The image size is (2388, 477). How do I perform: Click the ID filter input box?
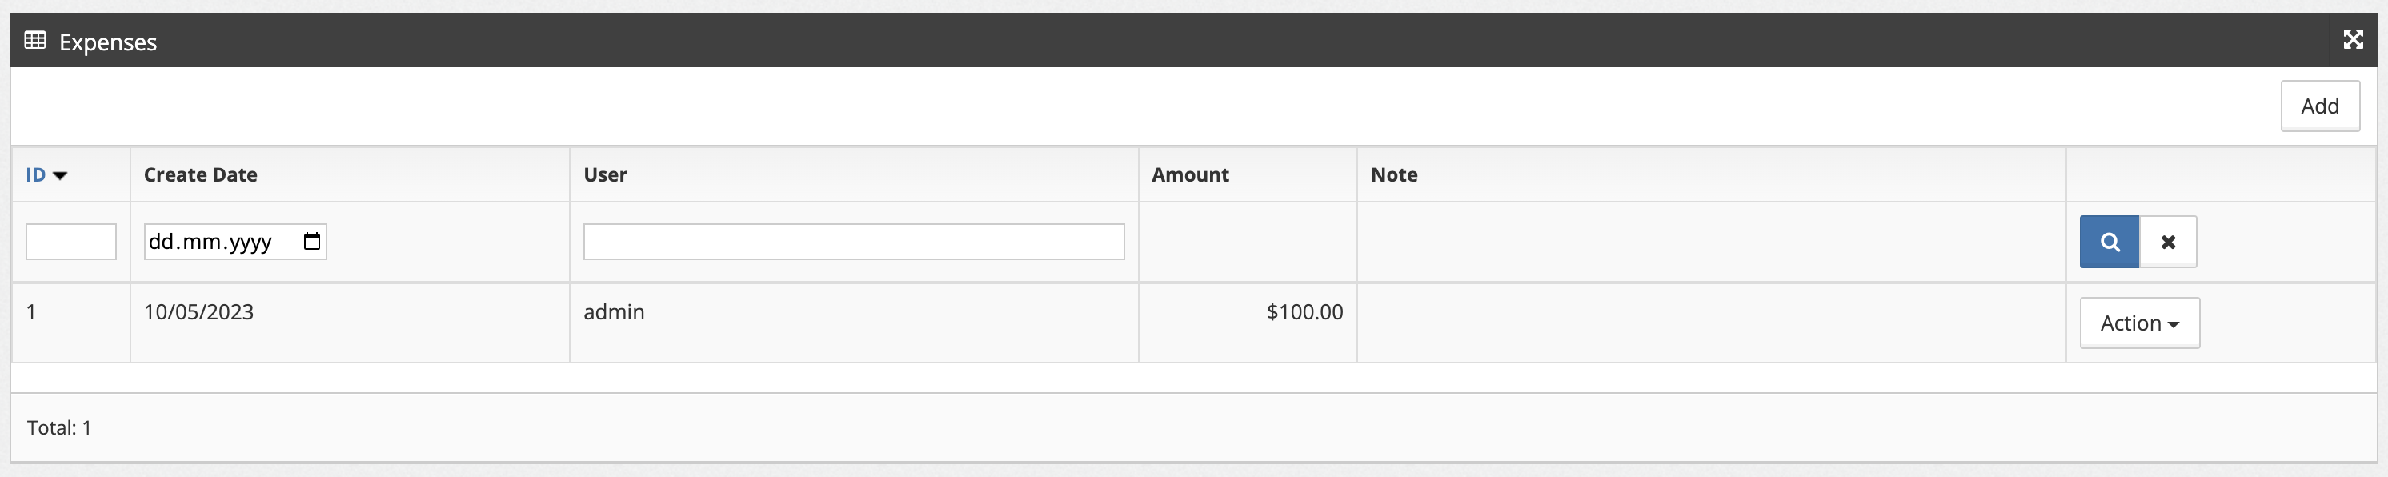(70, 241)
